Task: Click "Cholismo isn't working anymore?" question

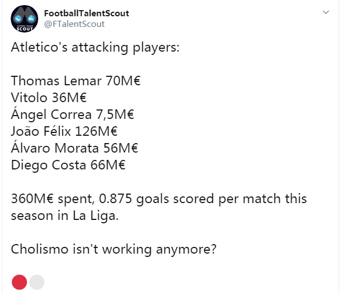Action: point(114,249)
